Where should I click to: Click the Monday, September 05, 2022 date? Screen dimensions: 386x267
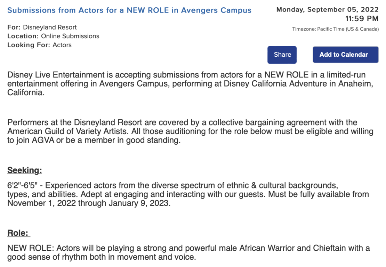click(328, 10)
